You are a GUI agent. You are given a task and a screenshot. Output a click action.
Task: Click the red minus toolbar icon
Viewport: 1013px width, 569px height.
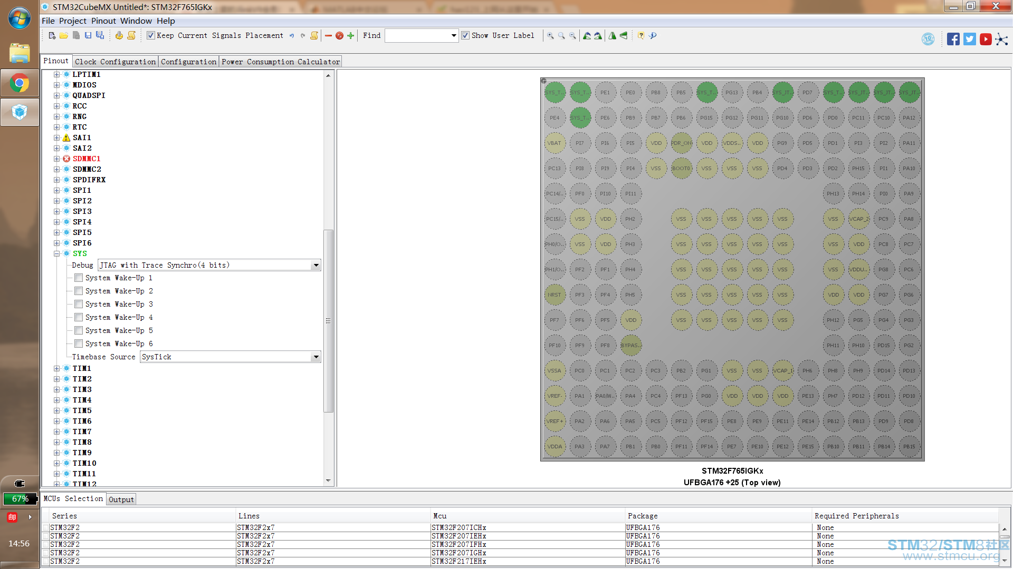[x=328, y=35]
